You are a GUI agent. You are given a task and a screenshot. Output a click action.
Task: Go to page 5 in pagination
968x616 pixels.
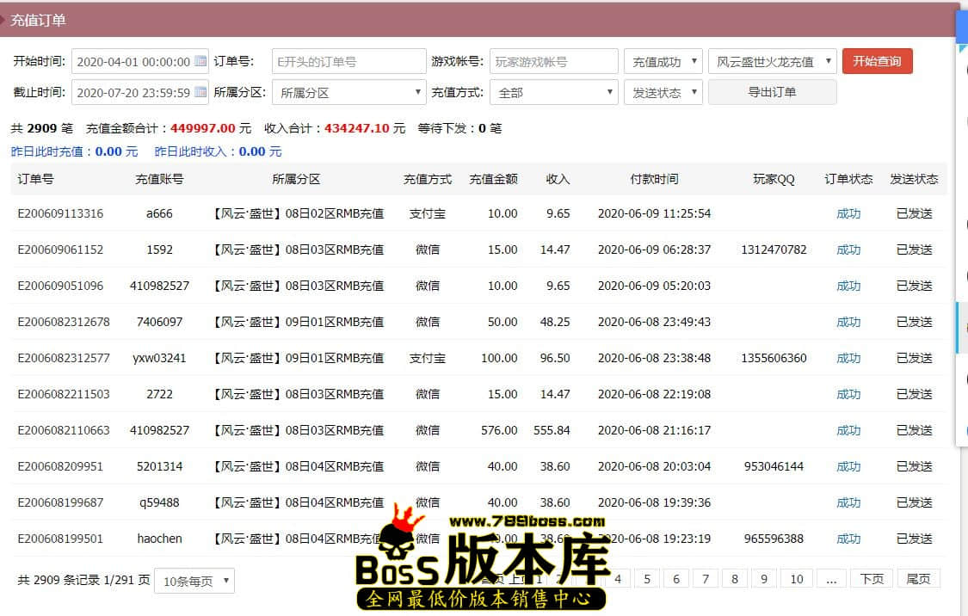(x=647, y=579)
